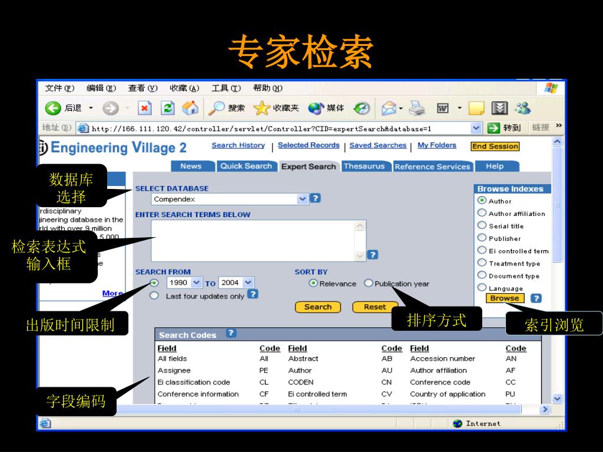Screen dimensions: 603x452
Task: Click the yellow Search button
Action: [x=317, y=307]
